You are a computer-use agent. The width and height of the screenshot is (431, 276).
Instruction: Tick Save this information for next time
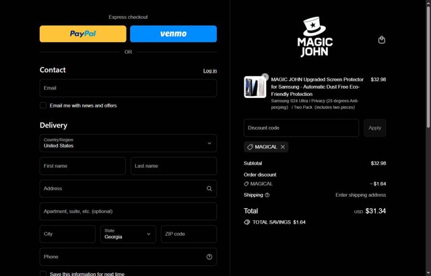pos(43,274)
